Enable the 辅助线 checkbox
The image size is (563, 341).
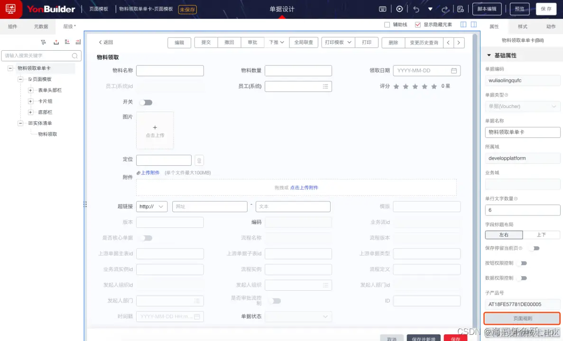tap(387, 25)
